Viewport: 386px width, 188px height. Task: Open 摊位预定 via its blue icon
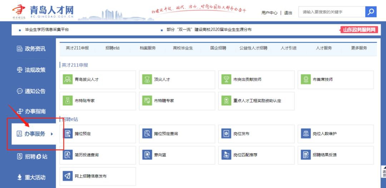(68, 134)
